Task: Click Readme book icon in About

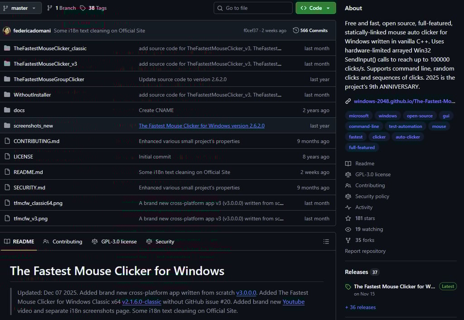Action: click(x=348, y=163)
